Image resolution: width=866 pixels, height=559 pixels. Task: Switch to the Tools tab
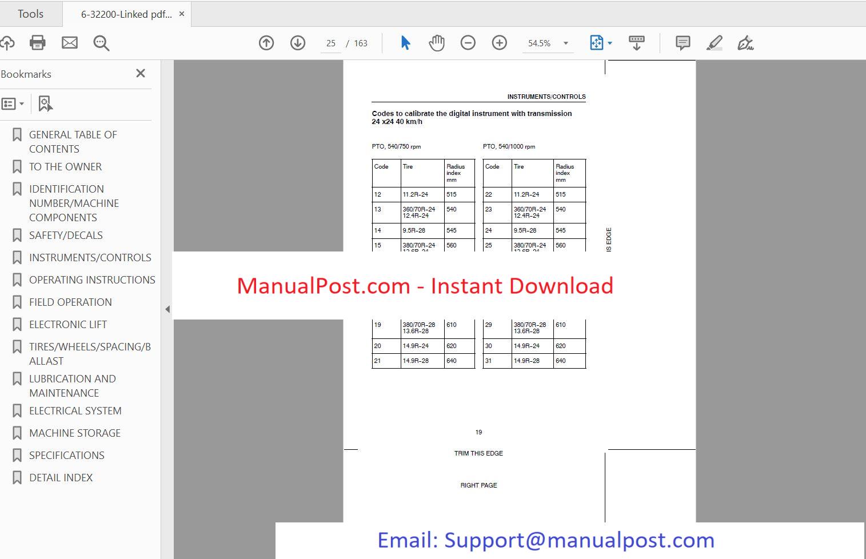pyautogui.click(x=30, y=14)
